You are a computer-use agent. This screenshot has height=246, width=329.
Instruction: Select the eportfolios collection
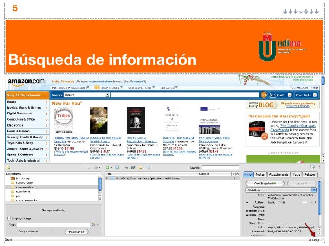(x=23, y=191)
